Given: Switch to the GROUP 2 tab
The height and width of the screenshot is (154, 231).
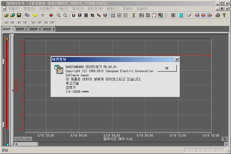Looking at the screenshot, I should click(x=22, y=29).
